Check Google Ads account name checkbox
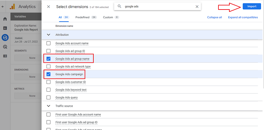This screenshot has height=130, width=264. click(x=49, y=43)
